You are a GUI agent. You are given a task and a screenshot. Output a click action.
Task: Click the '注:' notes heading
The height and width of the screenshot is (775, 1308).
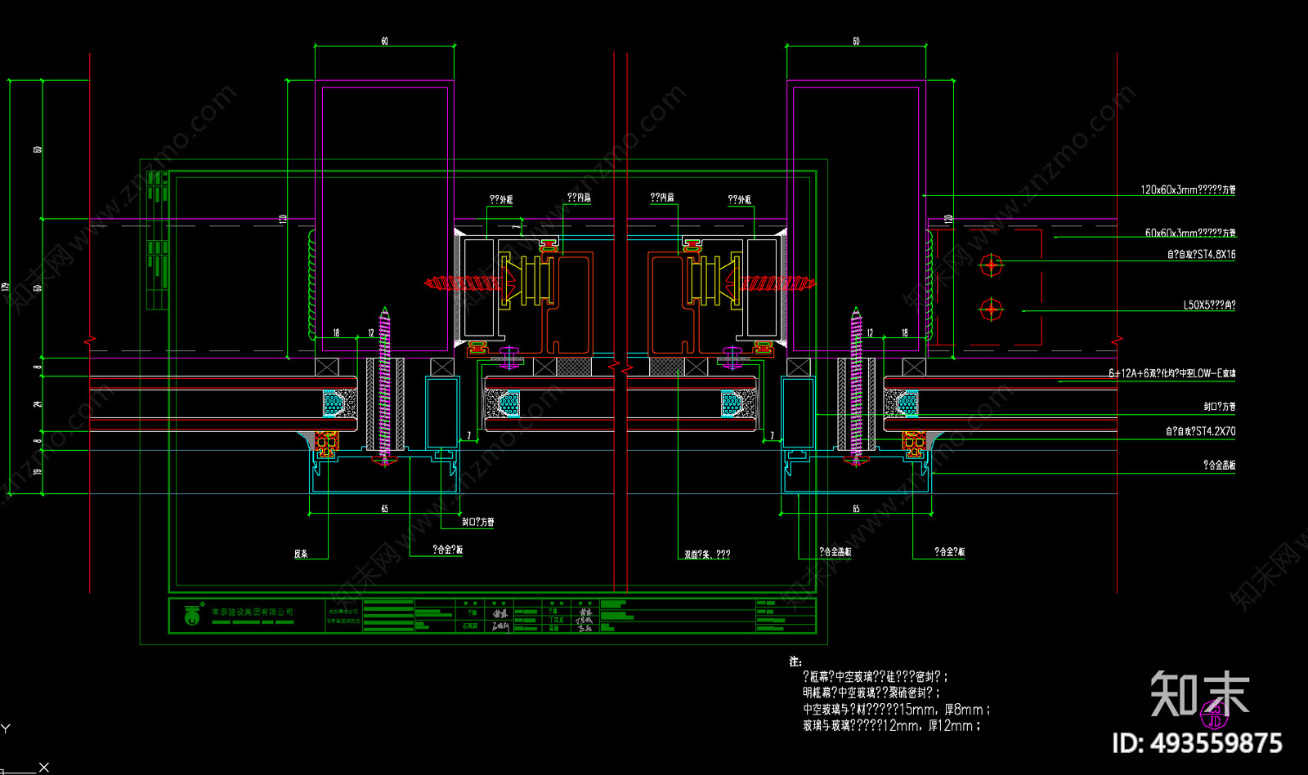click(x=795, y=661)
